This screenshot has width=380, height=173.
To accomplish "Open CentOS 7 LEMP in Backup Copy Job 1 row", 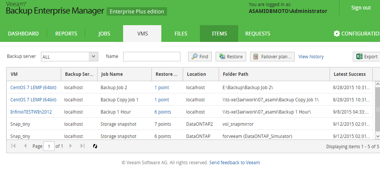I will pyautogui.click(x=33, y=99).
